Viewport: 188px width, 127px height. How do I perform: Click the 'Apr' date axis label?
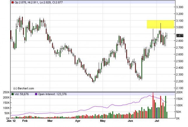point(78,121)
